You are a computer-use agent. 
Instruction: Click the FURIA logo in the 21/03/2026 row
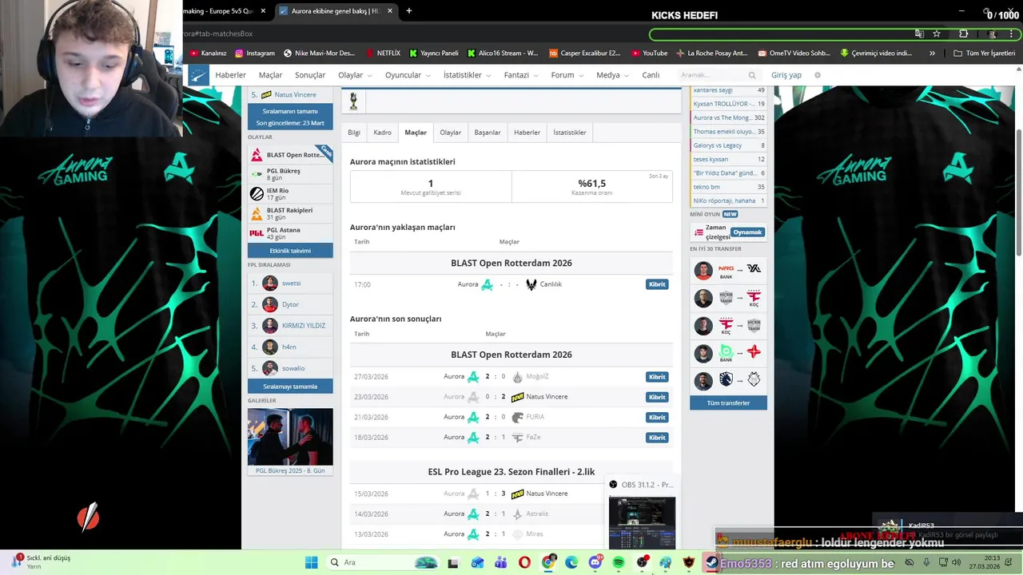click(x=517, y=417)
